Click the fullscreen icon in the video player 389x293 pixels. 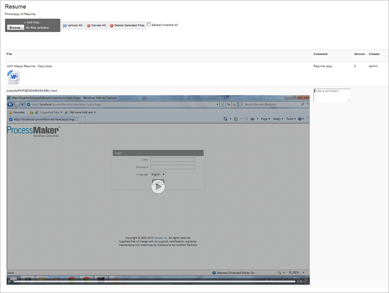[306, 281]
